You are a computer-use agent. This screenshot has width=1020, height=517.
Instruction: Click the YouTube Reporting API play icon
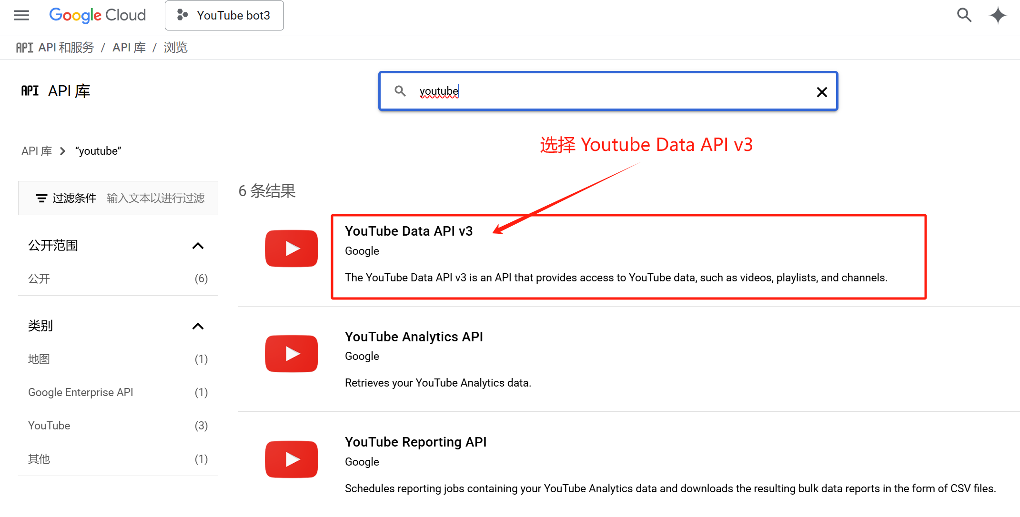point(291,459)
